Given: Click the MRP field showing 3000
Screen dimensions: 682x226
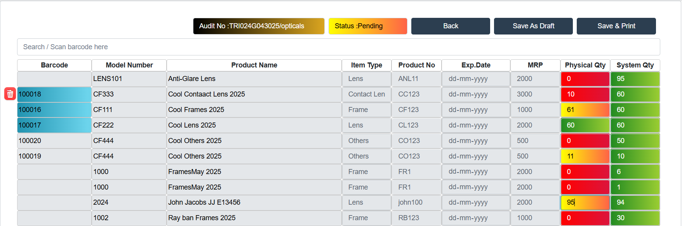Looking at the screenshot, I should point(535,94).
